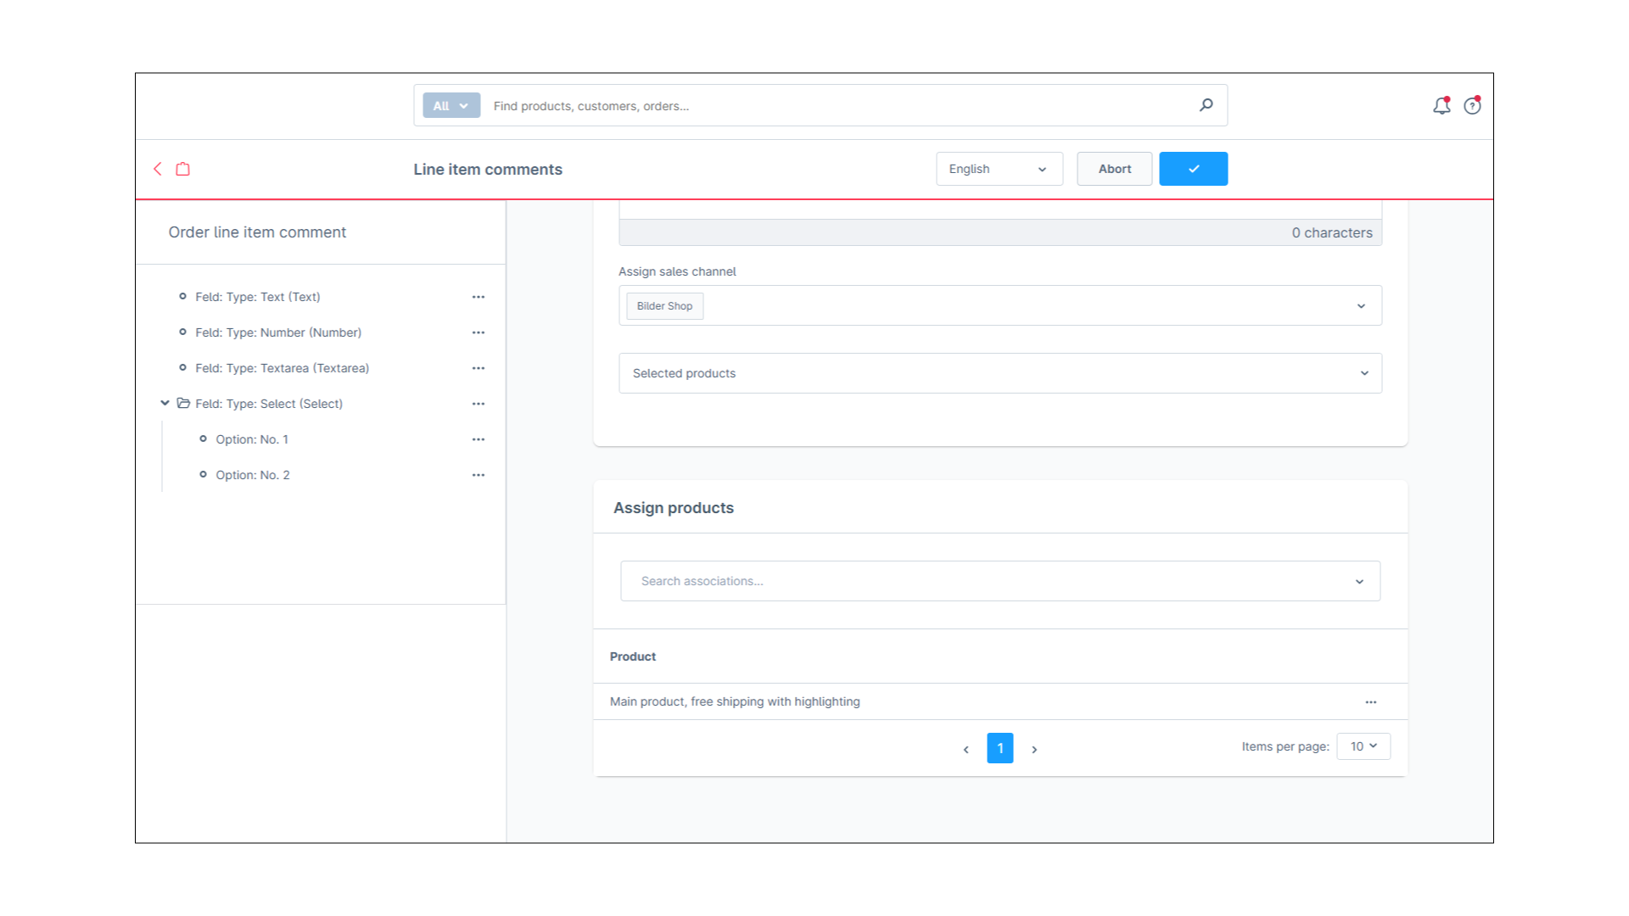Change the items per page dropdown
Image resolution: width=1629 pixels, height=916 pixels.
click(1363, 746)
